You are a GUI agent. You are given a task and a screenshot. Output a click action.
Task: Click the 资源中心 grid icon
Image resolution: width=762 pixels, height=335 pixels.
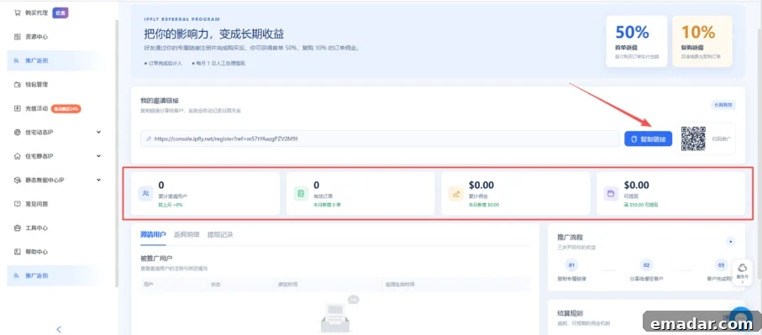tap(17, 37)
